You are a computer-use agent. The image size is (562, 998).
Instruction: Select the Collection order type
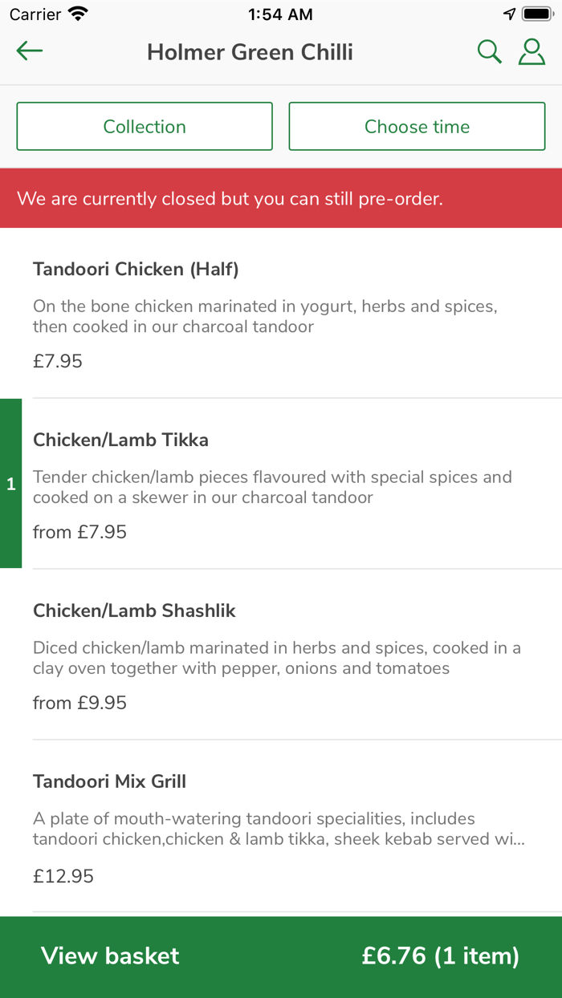(145, 126)
